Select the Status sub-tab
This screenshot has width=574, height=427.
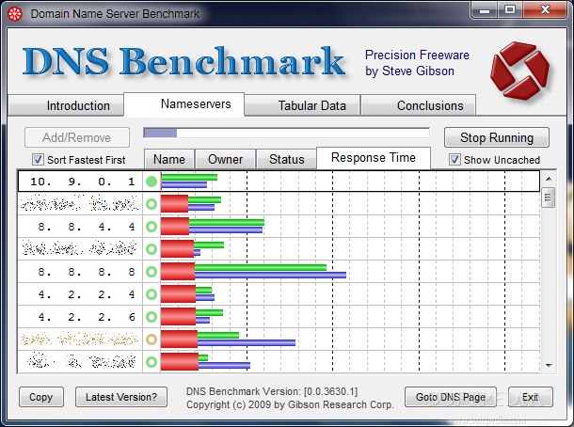[x=286, y=159]
